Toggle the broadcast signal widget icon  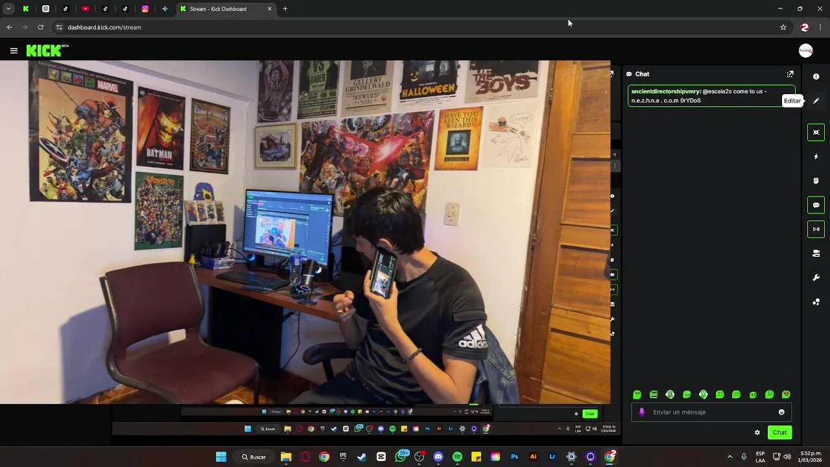[816, 229]
